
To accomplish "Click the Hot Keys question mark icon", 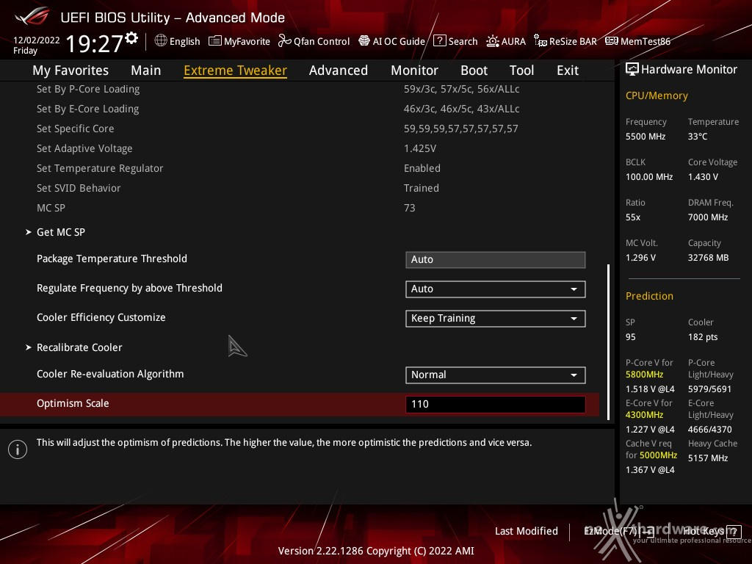I will pyautogui.click(x=734, y=532).
